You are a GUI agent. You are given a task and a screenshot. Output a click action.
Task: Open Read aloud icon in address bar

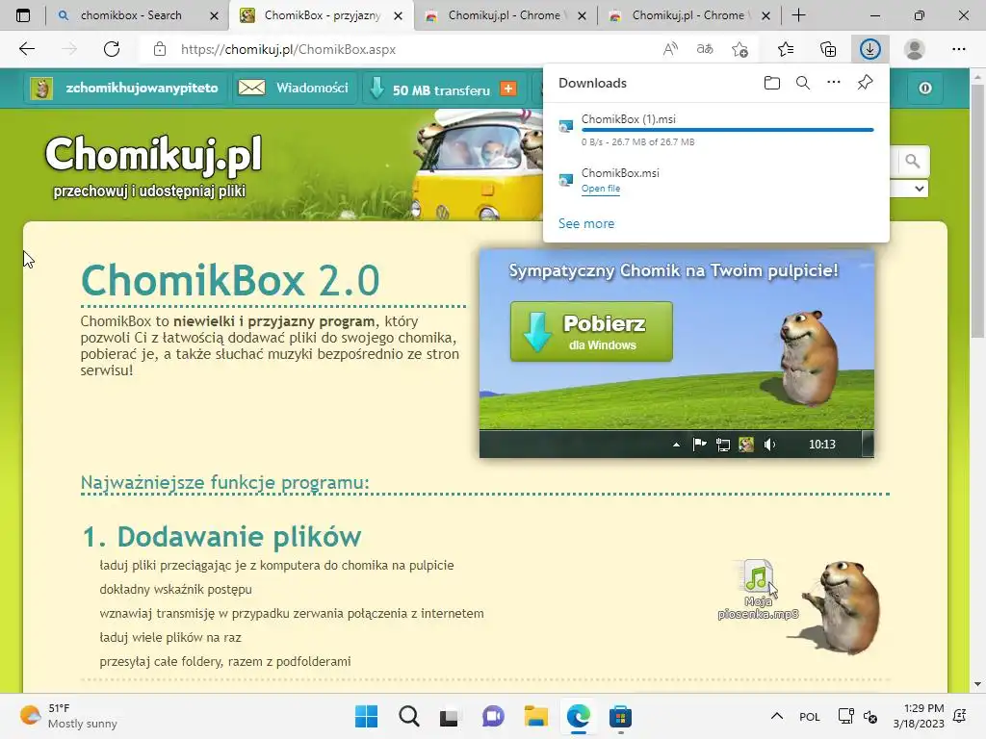click(670, 49)
